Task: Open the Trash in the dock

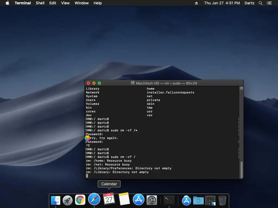Action: pyautogui.click(x=222, y=200)
